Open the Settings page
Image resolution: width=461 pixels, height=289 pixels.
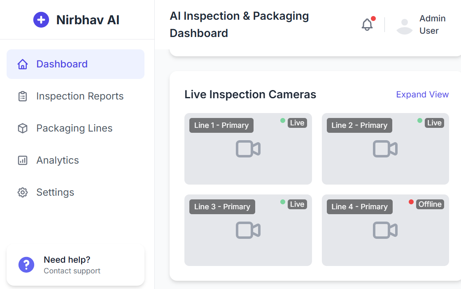pyautogui.click(x=55, y=192)
